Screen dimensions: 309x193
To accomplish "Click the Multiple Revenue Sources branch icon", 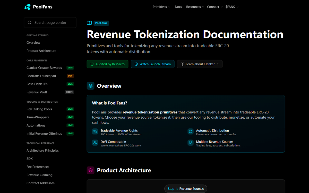I will click(191, 143).
